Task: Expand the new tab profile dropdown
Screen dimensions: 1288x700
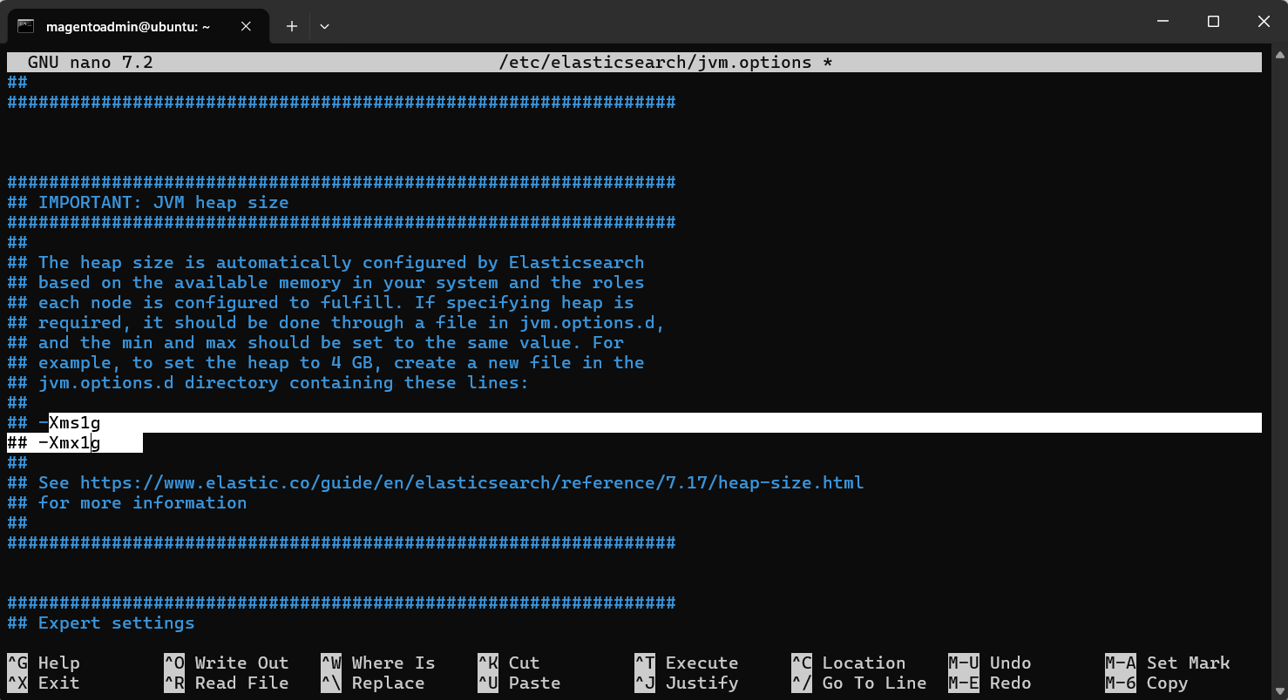Action: (x=324, y=26)
